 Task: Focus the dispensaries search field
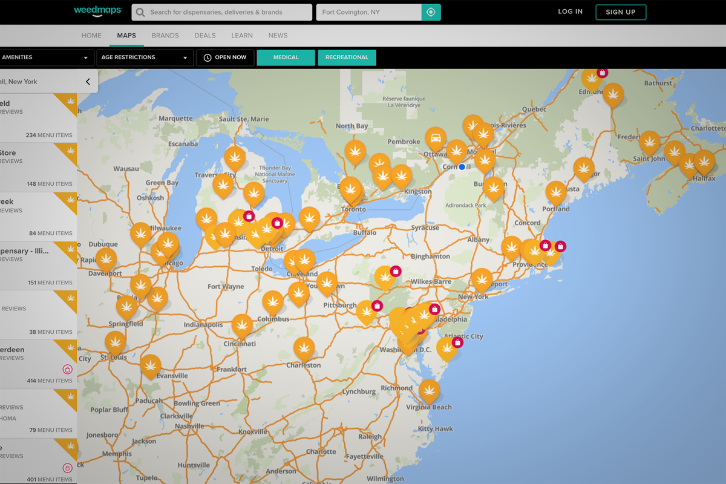[x=221, y=12]
